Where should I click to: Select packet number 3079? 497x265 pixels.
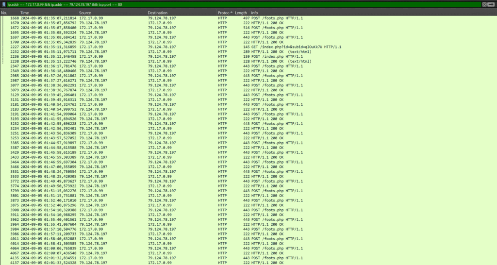pos(248,90)
